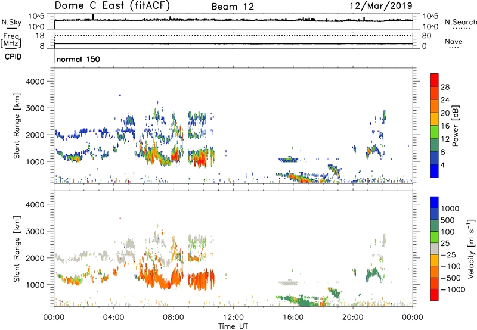Image resolution: width=477 pixels, height=330 pixels.
Task: Click the "-500" tick on the Velocity colorbar
Action: pyautogui.click(x=450, y=278)
